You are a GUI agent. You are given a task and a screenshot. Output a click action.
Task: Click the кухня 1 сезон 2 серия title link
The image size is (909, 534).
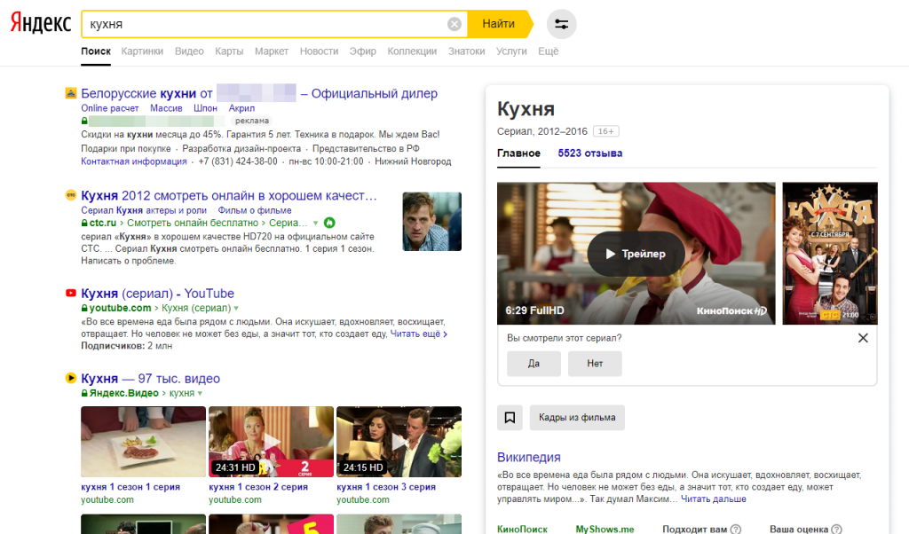[258, 487]
